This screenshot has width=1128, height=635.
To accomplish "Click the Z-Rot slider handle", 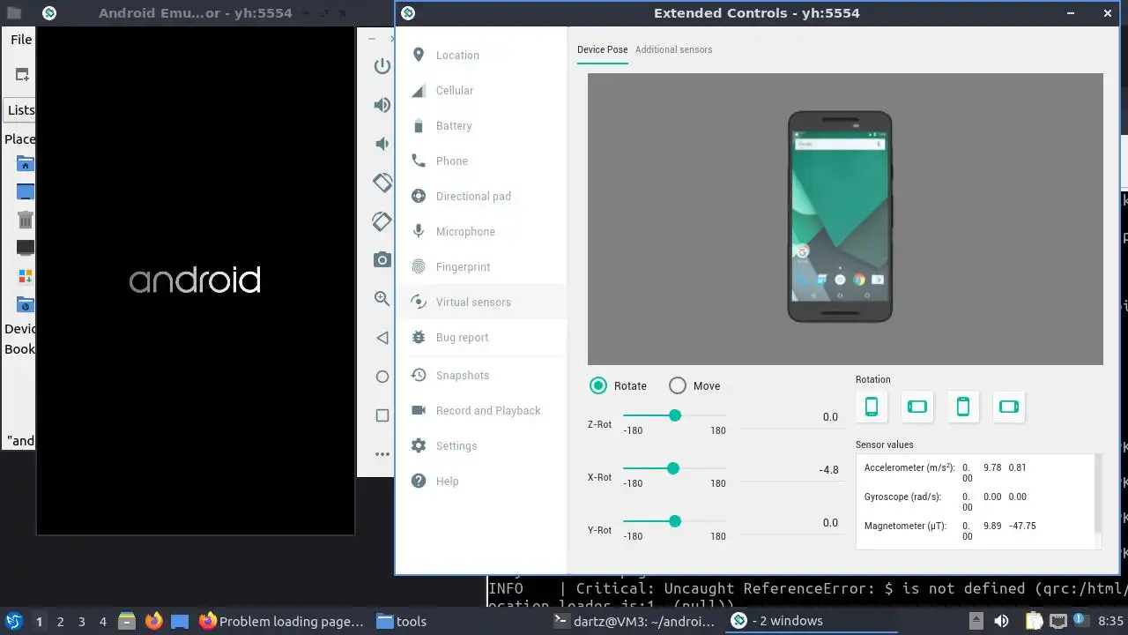I will [675, 415].
